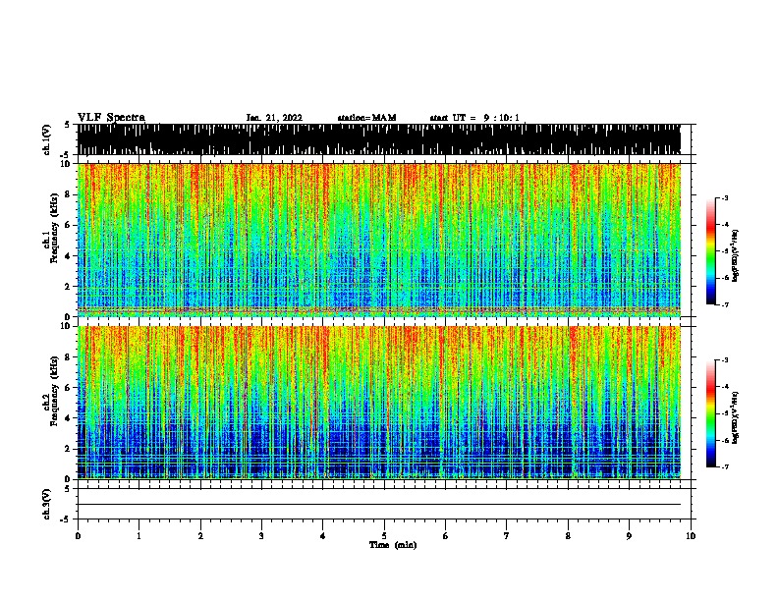Image resolution: width=778 pixels, height=601 pixels.
Task: Click the time axis tick label "9"
Action: 629,536
